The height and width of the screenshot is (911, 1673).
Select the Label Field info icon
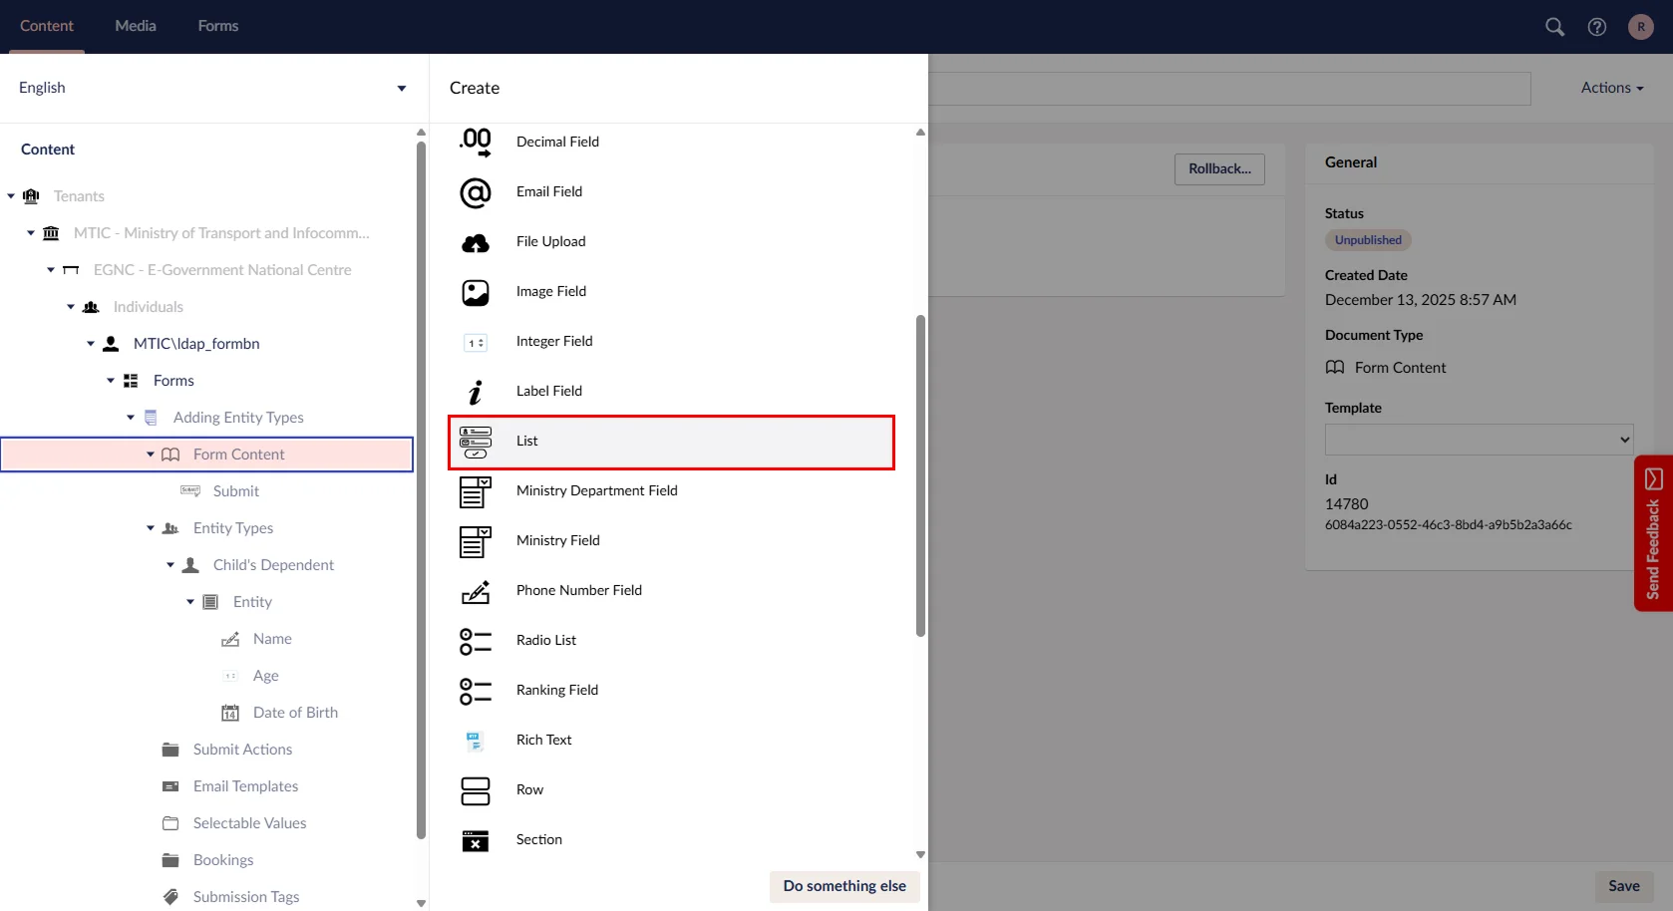coord(476,392)
